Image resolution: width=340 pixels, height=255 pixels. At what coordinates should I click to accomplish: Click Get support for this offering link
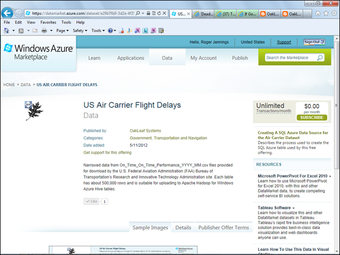pyautogui.click(x=108, y=152)
